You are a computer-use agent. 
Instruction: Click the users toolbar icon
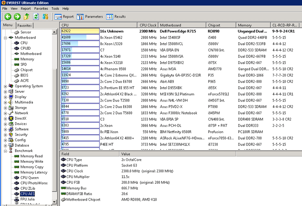pyautogui.click(x=45, y=17)
